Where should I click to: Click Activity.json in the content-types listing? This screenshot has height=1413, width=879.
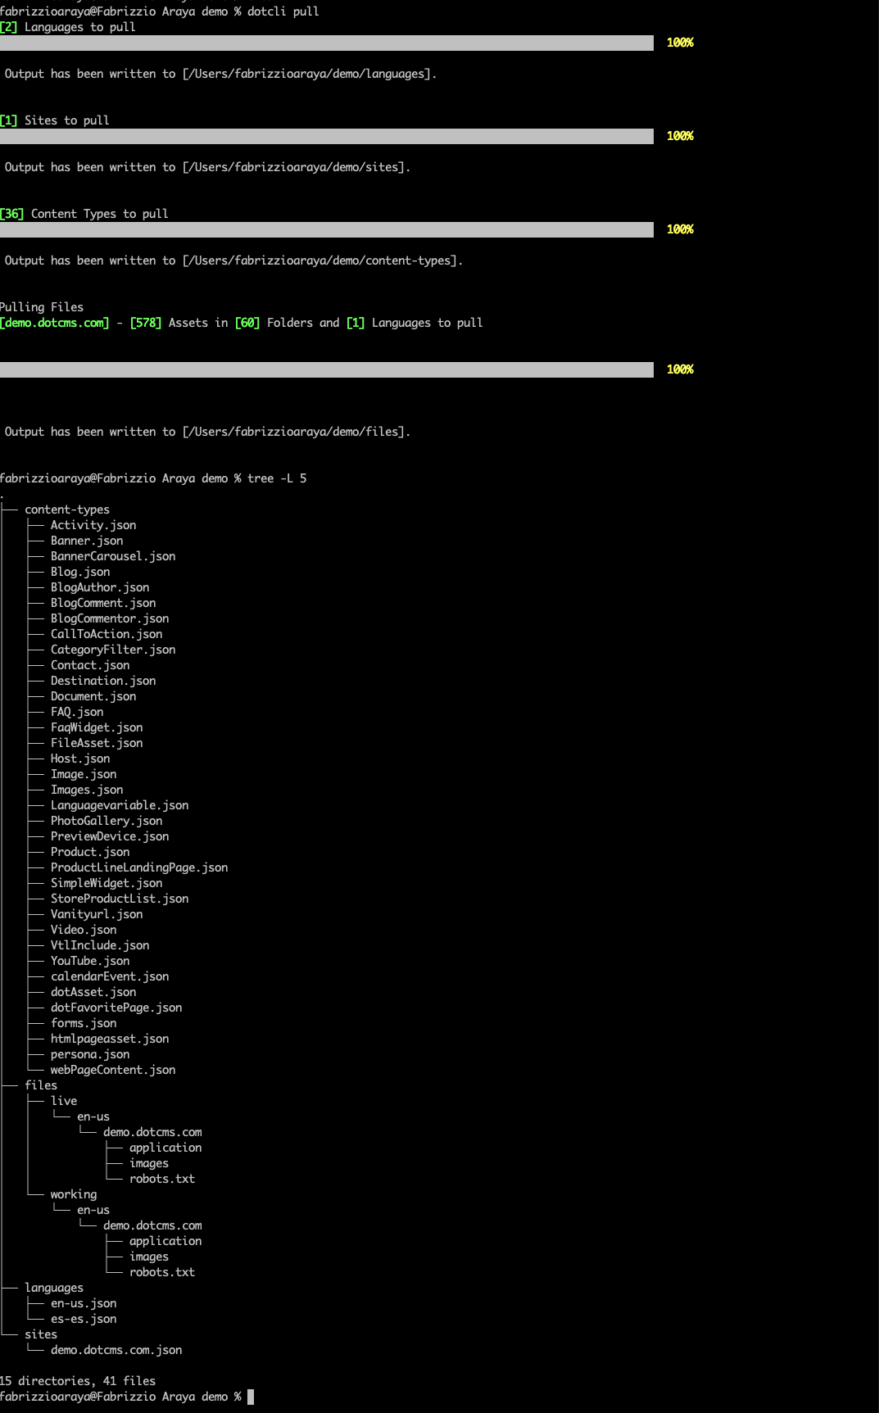pos(93,525)
